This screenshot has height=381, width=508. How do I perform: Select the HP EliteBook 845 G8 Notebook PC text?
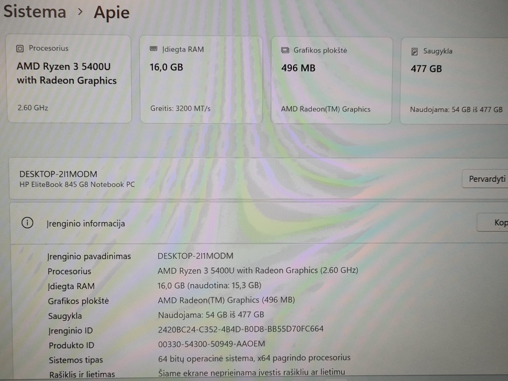coord(77,184)
